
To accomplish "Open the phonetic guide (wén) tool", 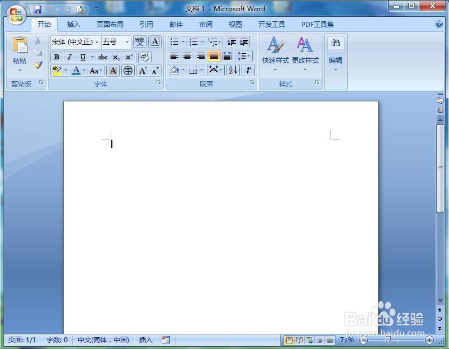I will point(140,42).
